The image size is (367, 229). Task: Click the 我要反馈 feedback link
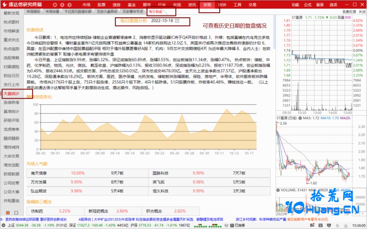[349, 12]
